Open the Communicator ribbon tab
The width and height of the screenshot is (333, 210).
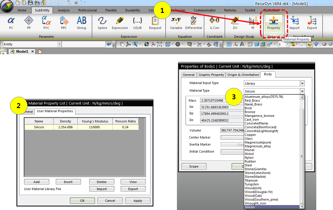[204, 10]
